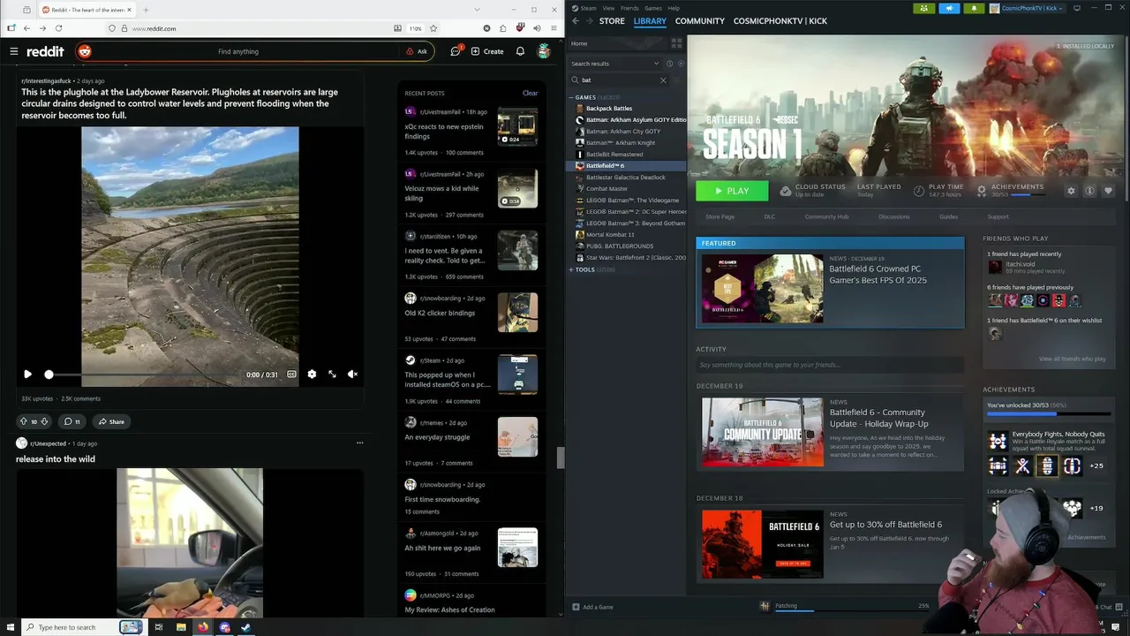Clear Reddit recent posts list

click(x=530, y=93)
